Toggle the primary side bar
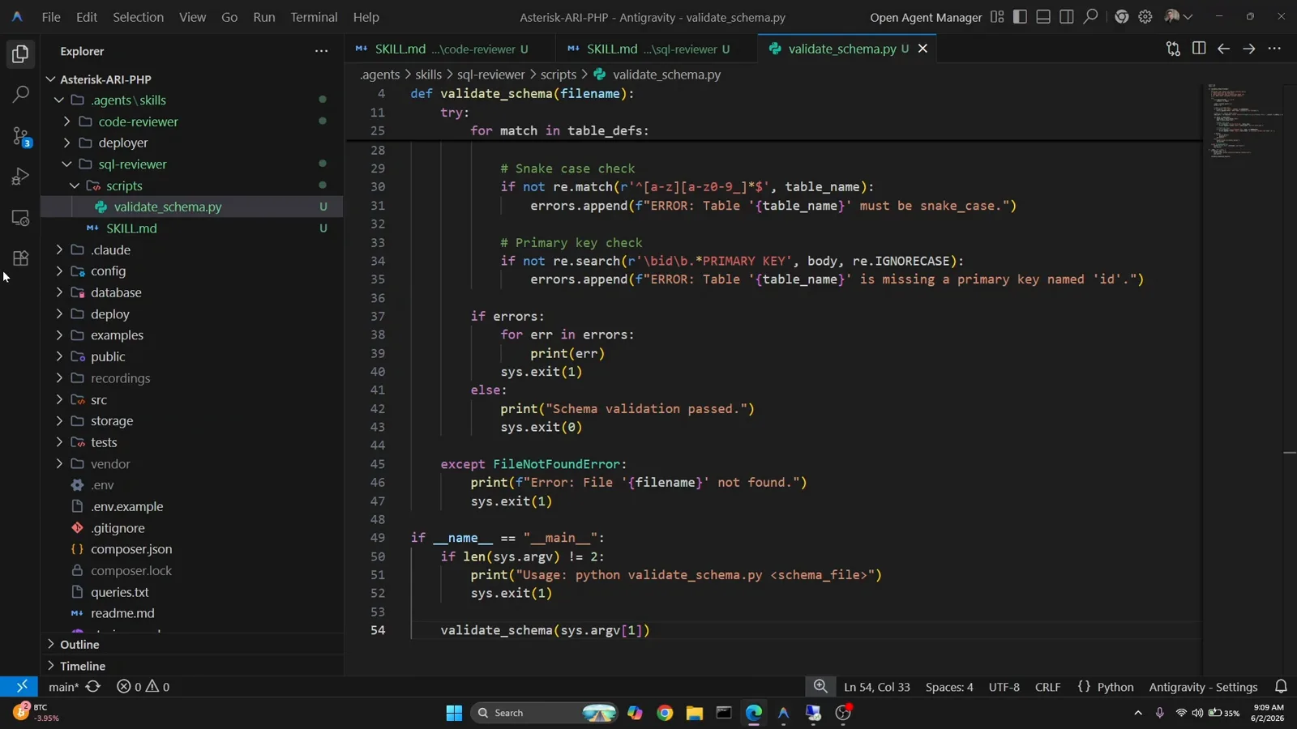This screenshot has height=729, width=1297. tap(1020, 17)
